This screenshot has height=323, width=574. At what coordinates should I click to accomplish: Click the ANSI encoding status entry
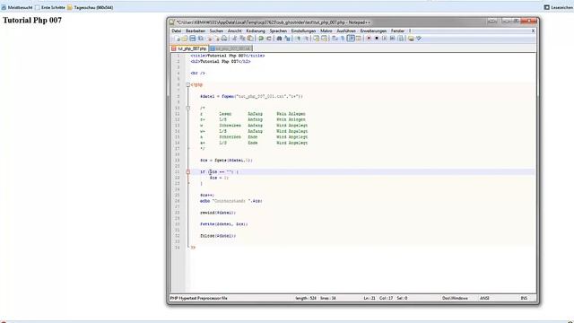point(484,299)
